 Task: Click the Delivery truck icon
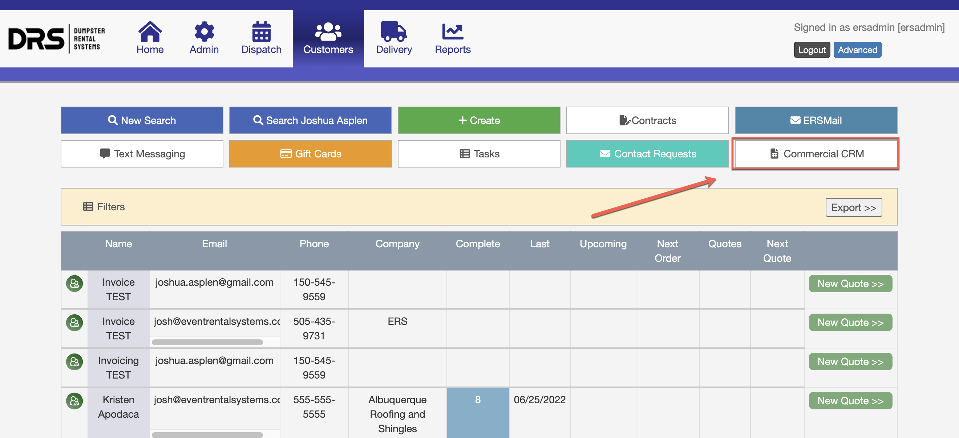(393, 32)
